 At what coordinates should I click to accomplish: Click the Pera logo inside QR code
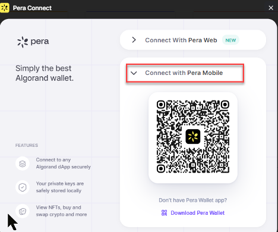(193, 137)
